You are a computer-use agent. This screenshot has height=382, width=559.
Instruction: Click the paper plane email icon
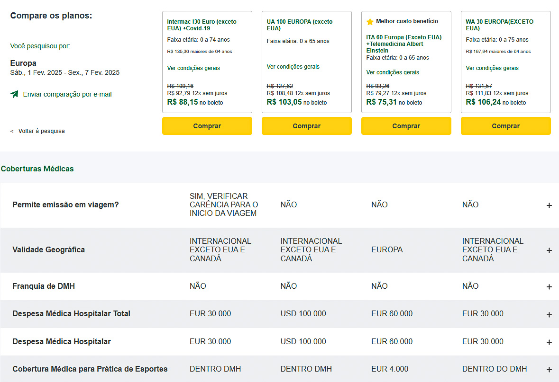[14, 94]
